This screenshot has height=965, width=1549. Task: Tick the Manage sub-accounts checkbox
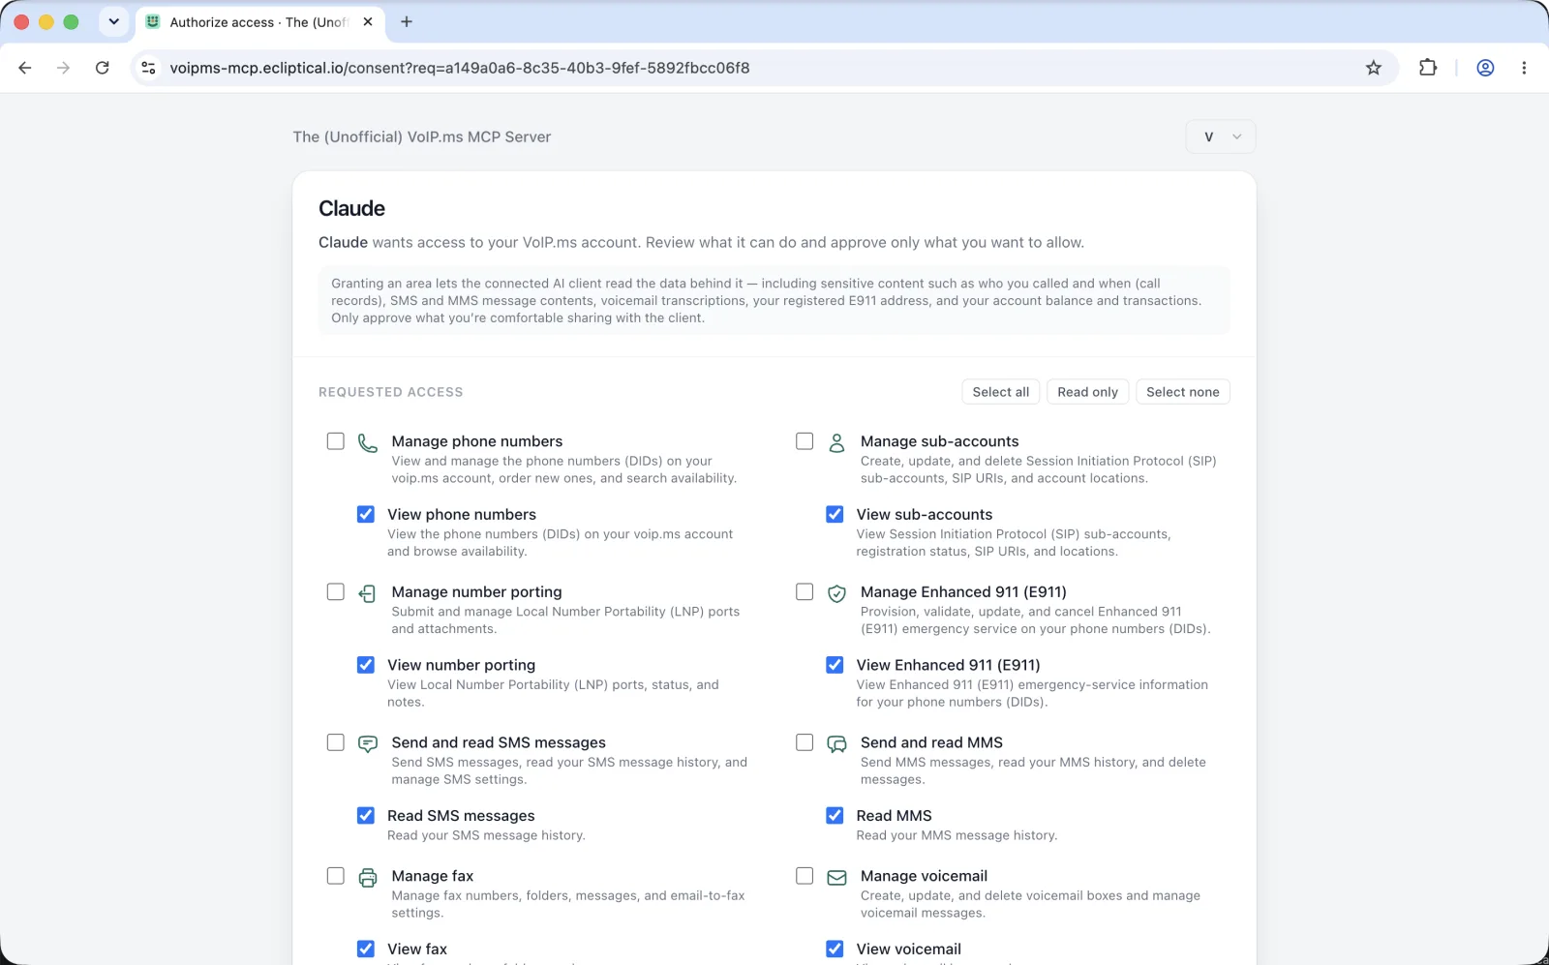[805, 441]
